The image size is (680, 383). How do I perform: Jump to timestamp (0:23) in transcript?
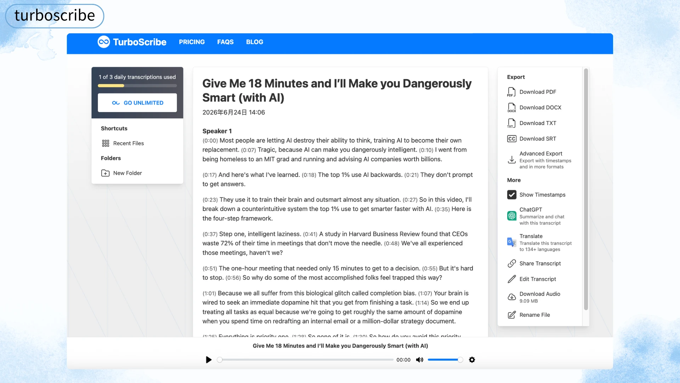point(210,200)
